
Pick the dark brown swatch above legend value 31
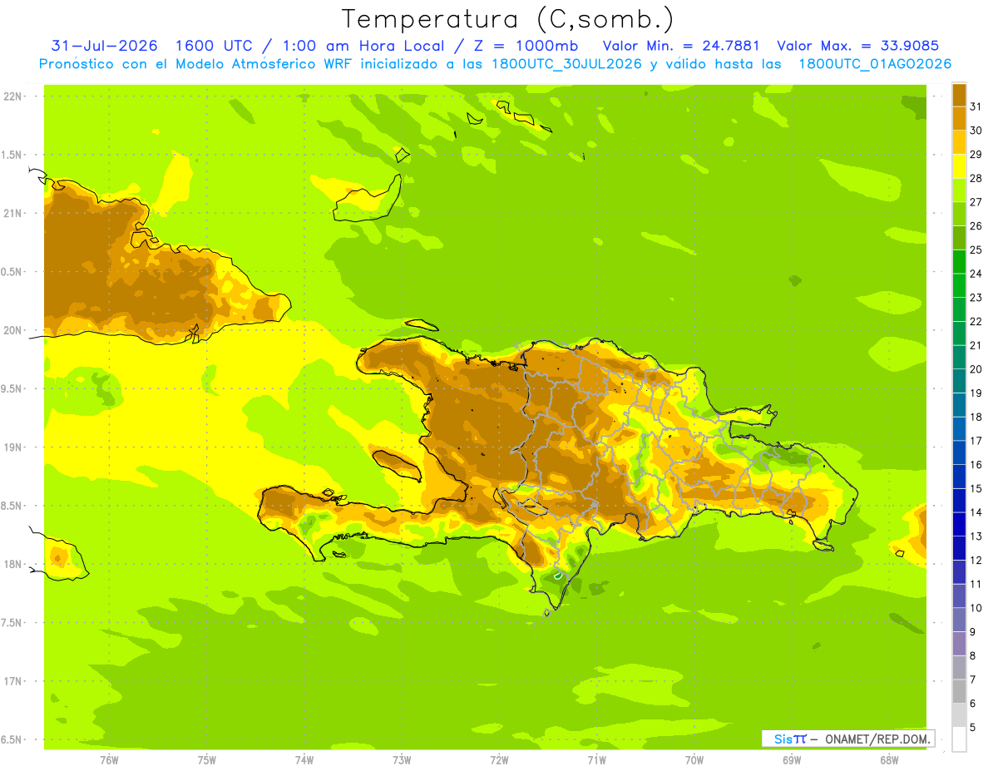[959, 96]
